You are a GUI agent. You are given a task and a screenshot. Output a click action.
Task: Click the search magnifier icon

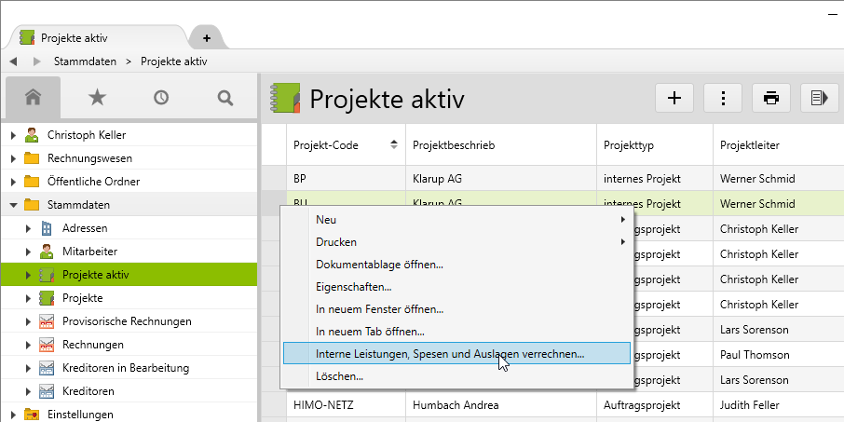pyautogui.click(x=225, y=97)
